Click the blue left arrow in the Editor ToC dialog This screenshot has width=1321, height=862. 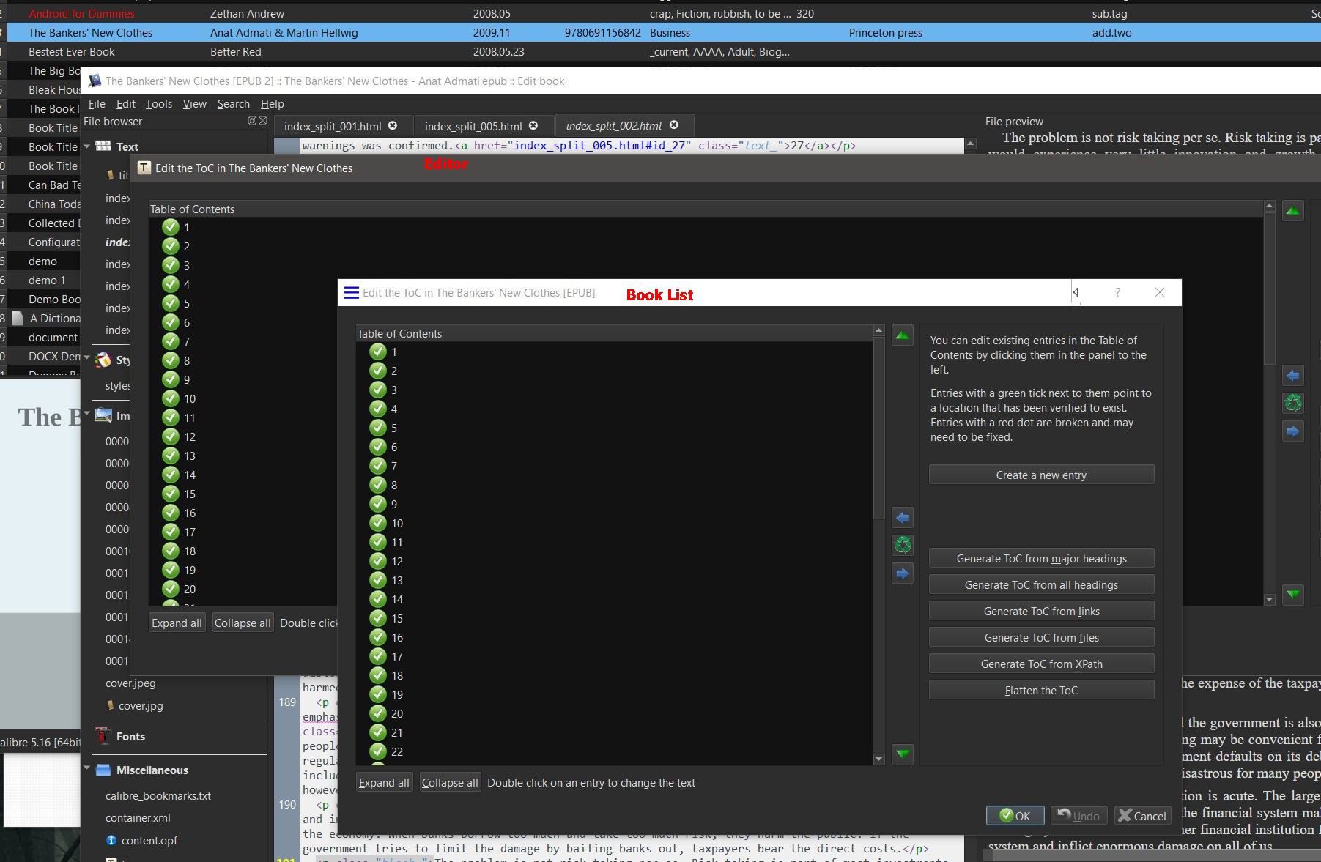pyautogui.click(x=1293, y=376)
